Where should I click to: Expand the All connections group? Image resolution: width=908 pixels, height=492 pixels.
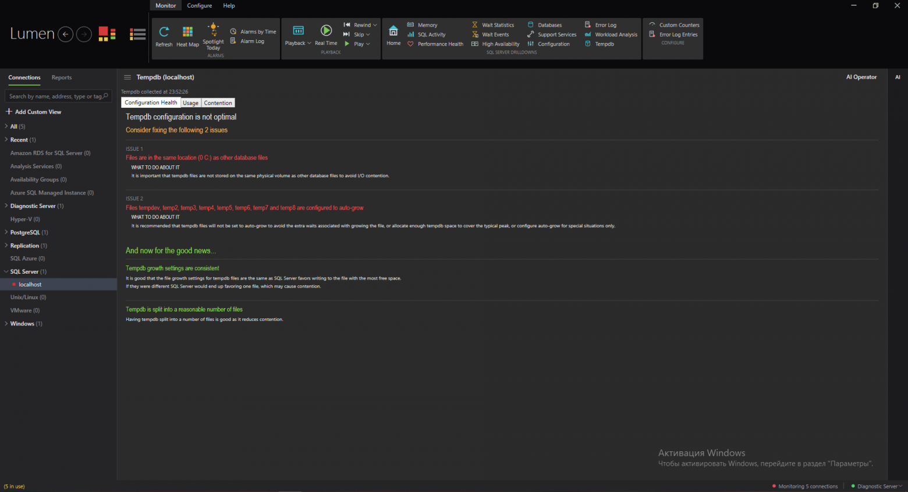(x=6, y=126)
